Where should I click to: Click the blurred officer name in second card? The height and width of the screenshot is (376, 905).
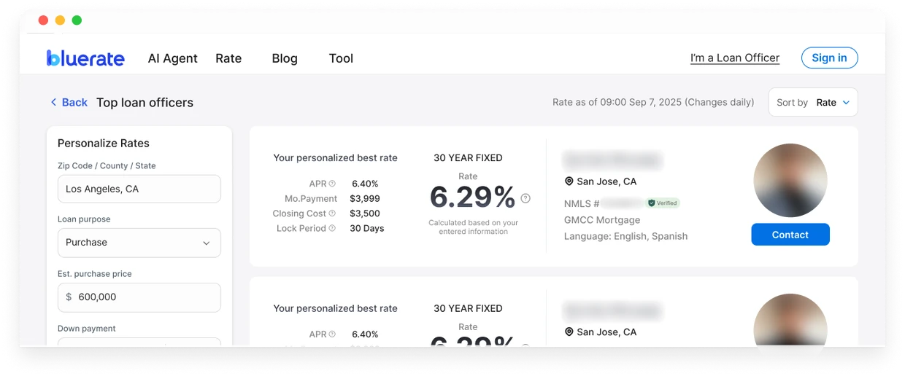pos(612,310)
